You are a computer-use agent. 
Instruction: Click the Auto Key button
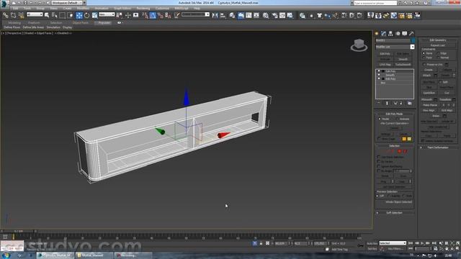[372, 243]
